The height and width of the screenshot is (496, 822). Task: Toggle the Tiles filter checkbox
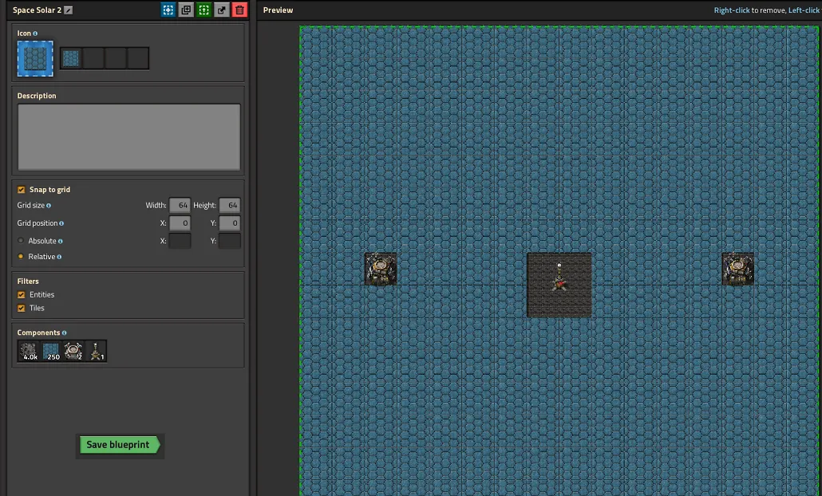[x=21, y=309]
